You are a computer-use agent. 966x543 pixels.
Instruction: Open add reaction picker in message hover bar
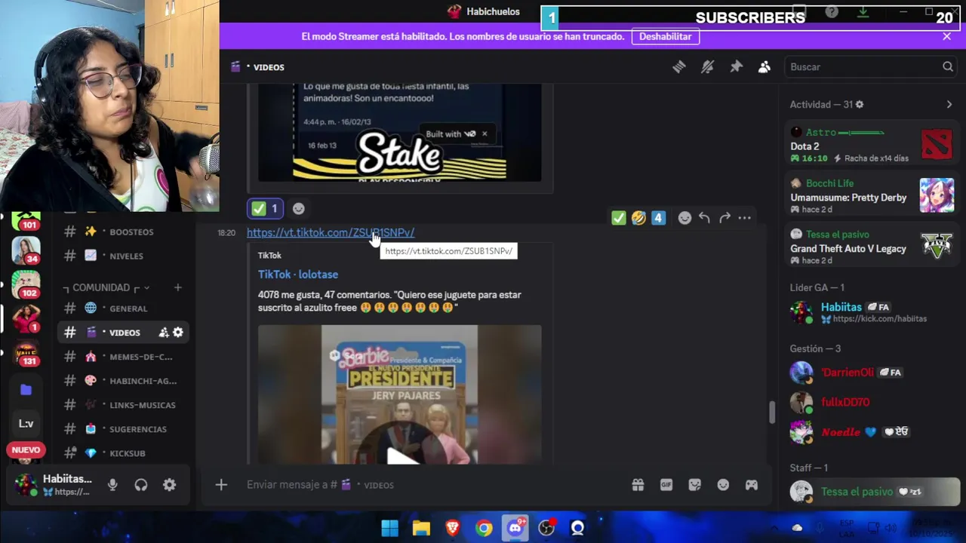[x=684, y=218]
